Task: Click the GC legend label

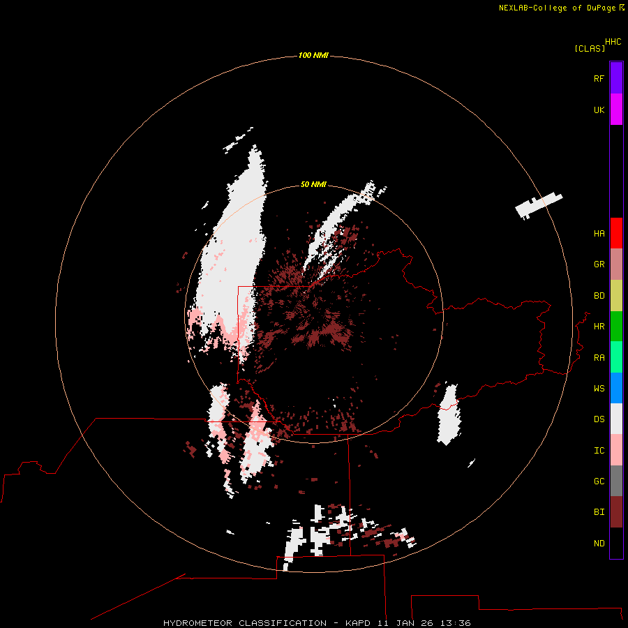Action: (x=599, y=481)
